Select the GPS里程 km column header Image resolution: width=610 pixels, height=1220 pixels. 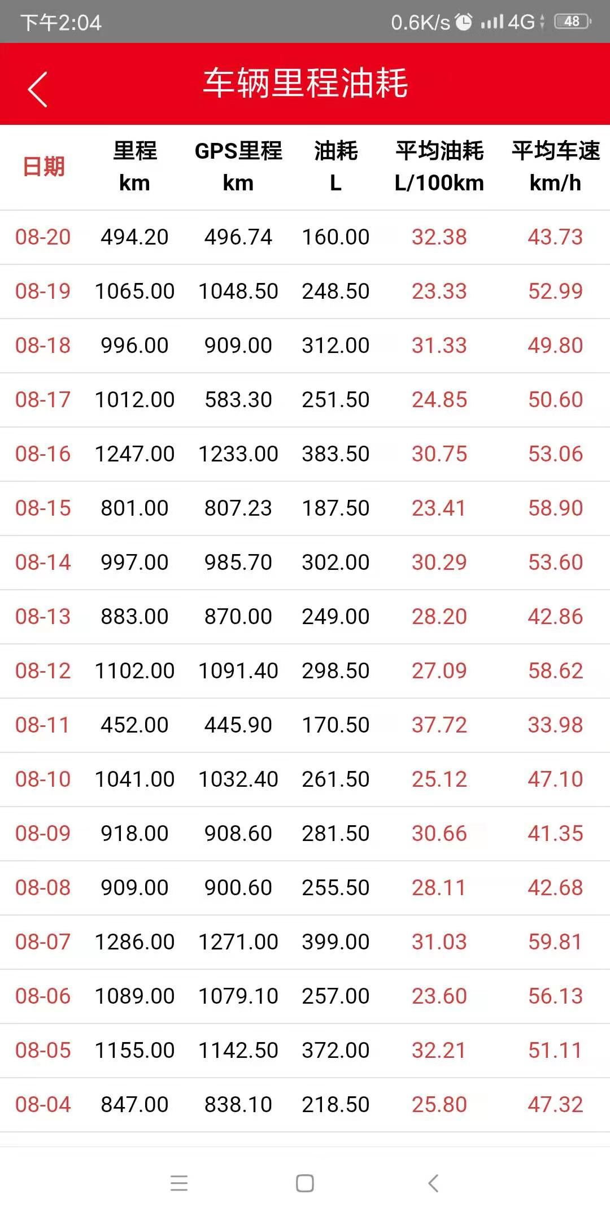[x=238, y=167]
